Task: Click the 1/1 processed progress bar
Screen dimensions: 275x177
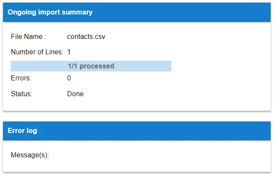Action: tap(91, 66)
